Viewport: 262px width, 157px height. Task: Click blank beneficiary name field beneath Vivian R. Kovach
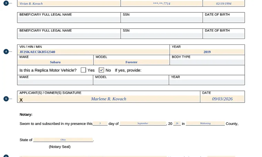(69, 20)
